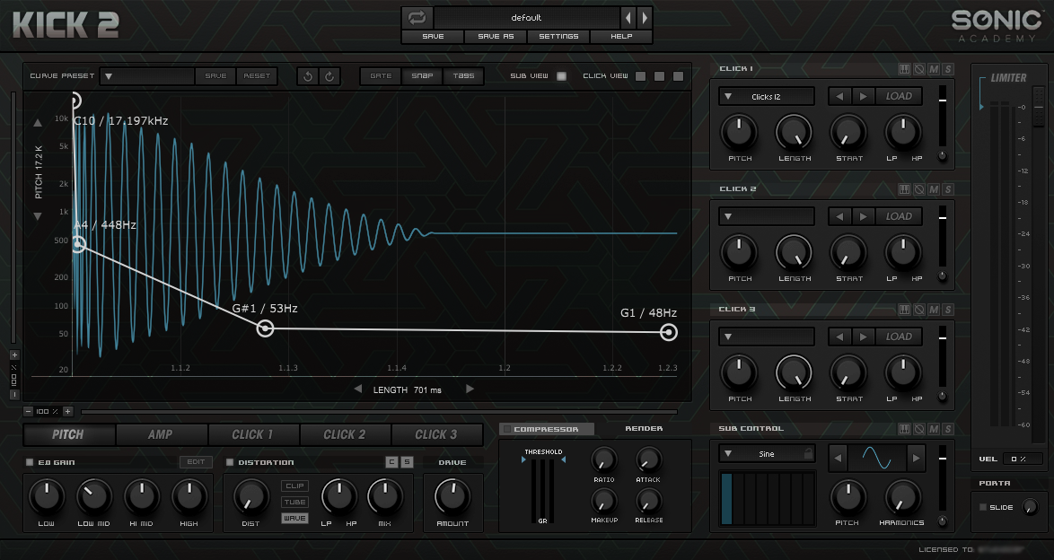Toggle the Gate mode button
The height and width of the screenshot is (560, 1054).
pos(381,76)
